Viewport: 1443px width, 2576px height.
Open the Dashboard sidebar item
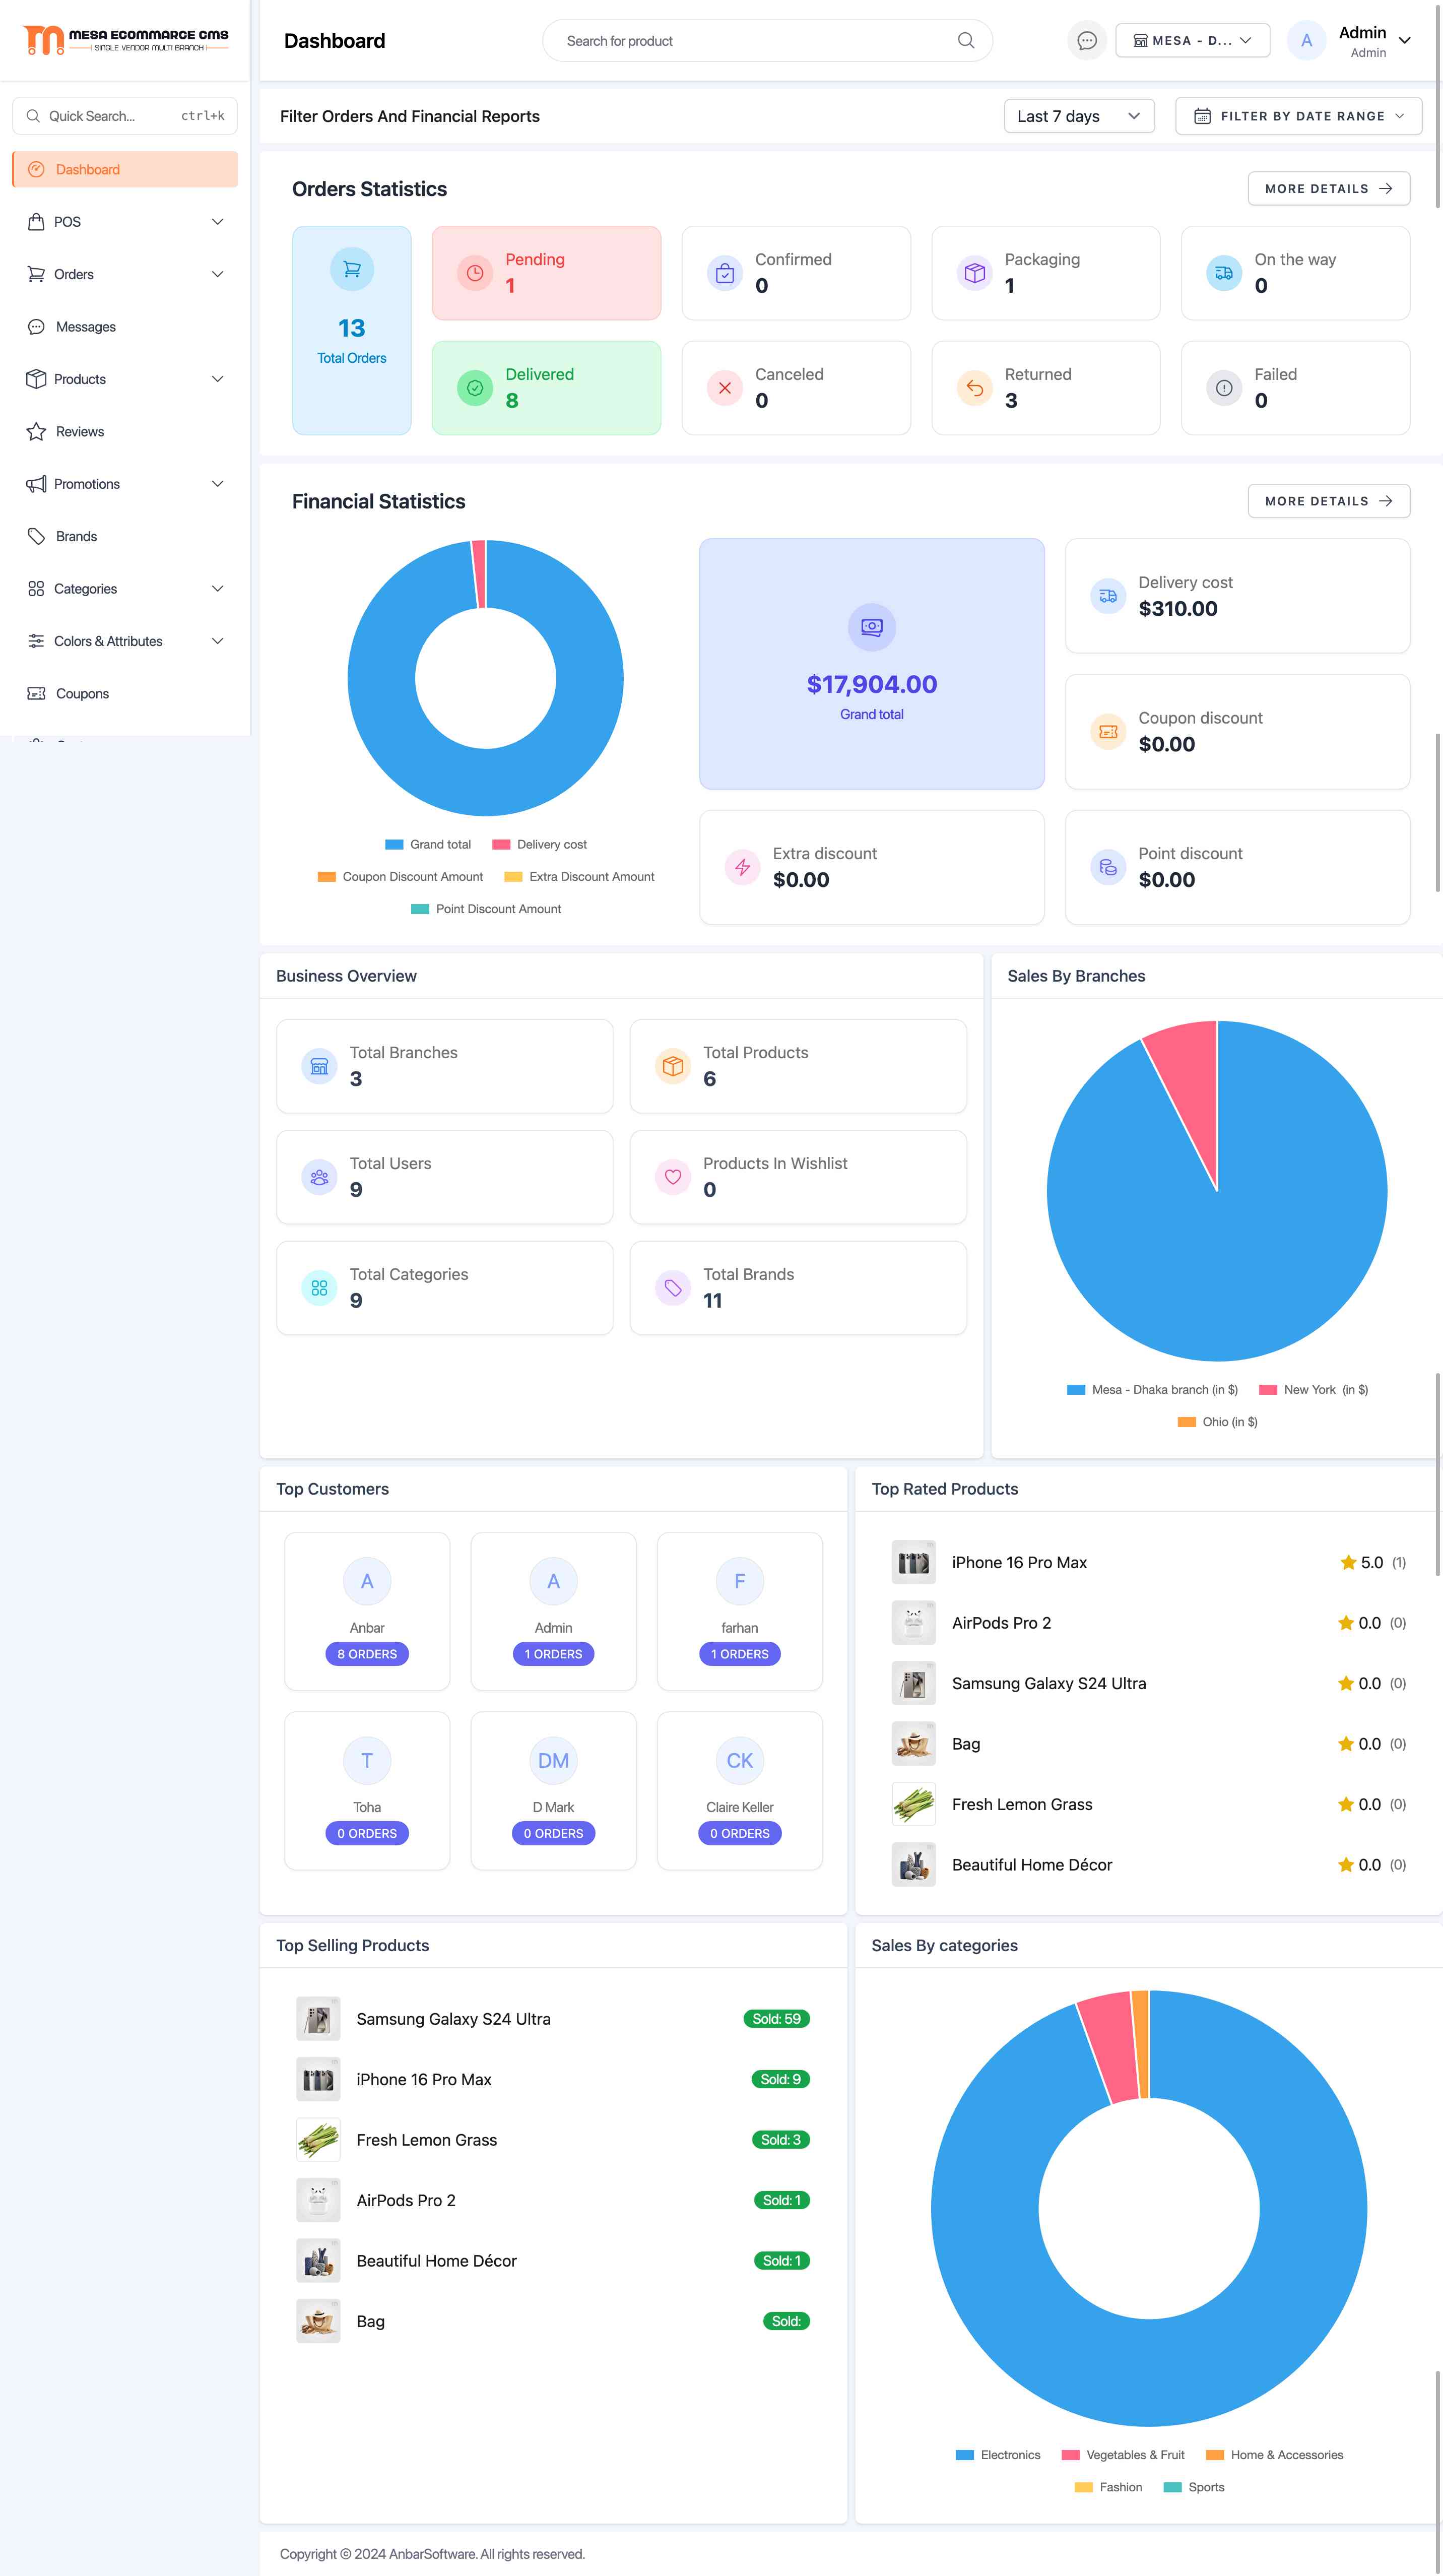pos(125,169)
